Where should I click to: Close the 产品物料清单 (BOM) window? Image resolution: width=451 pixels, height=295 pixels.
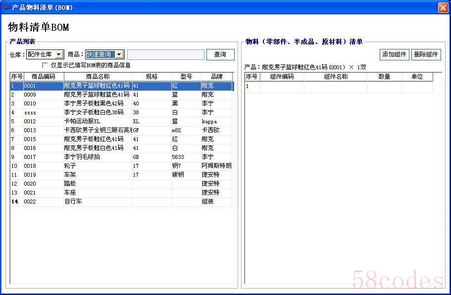click(443, 7)
